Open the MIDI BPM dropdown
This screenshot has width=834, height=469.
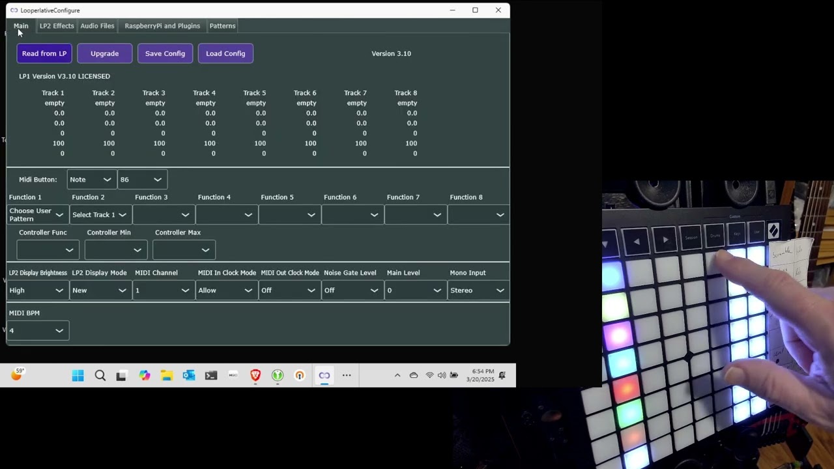pos(37,331)
